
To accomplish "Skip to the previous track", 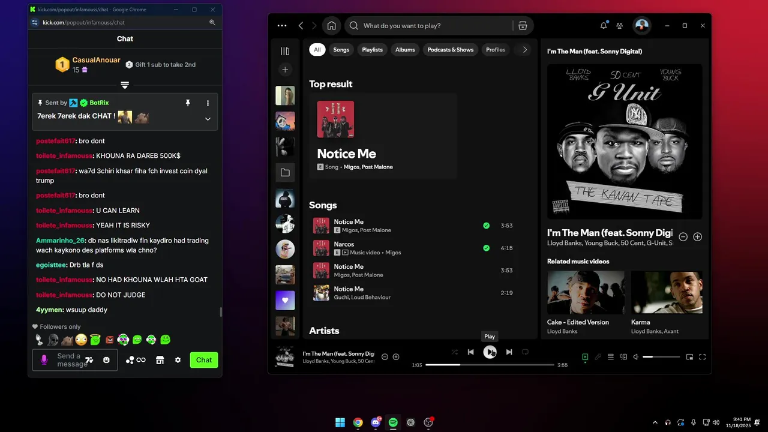I will click(x=471, y=352).
